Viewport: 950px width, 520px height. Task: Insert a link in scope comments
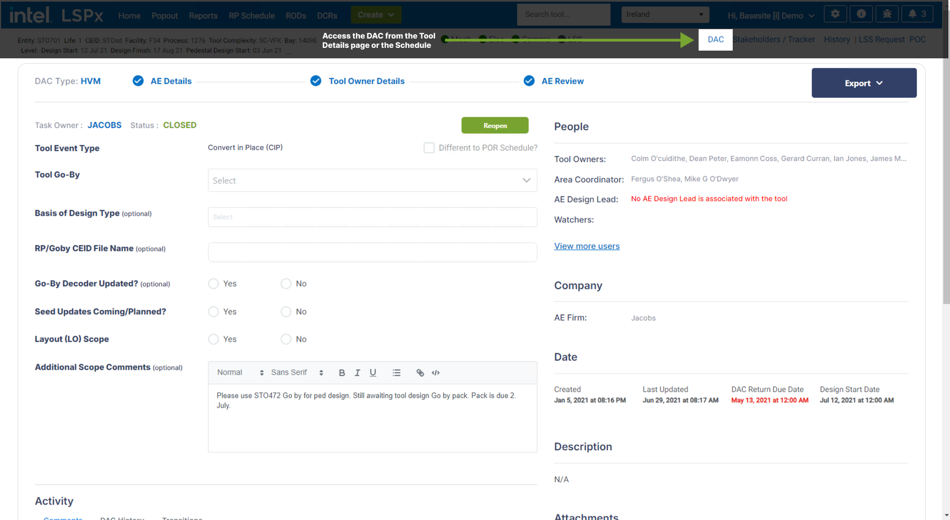(x=420, y=373)
